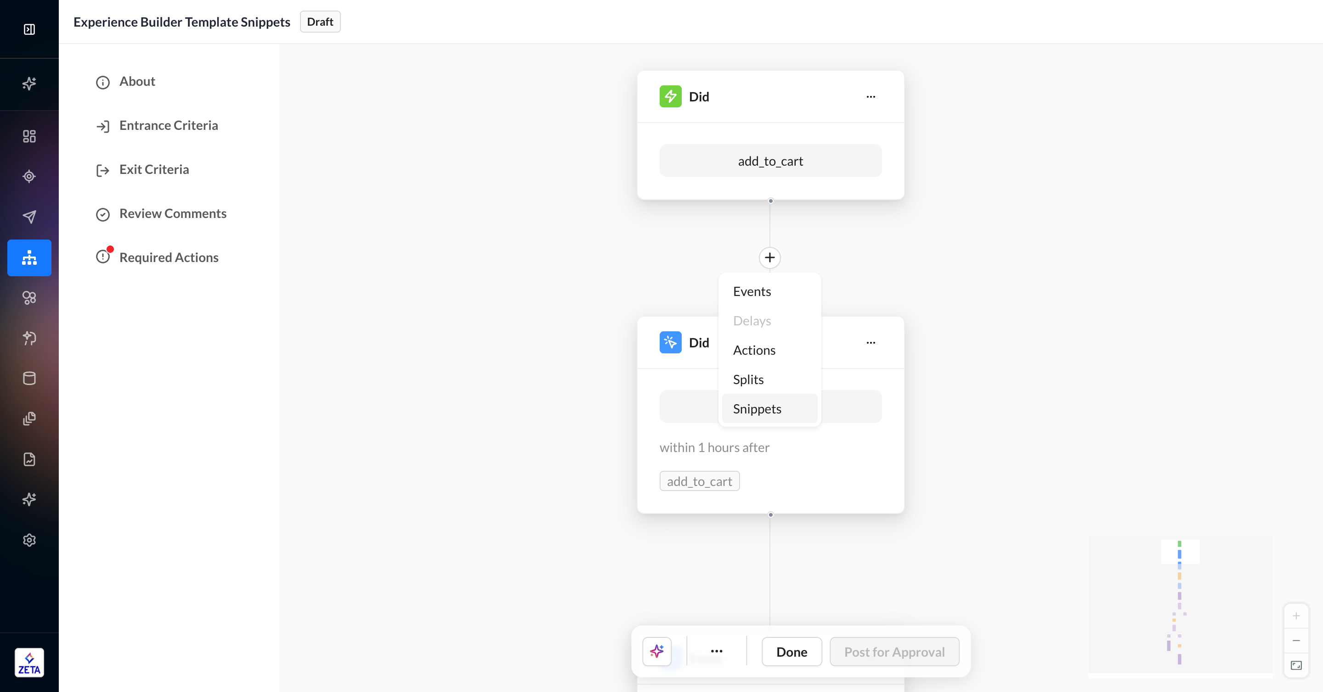This screenshot has width=1323, height=692.
Task: Click the report document icon in sidebar
Action: (x=29, y=459)
